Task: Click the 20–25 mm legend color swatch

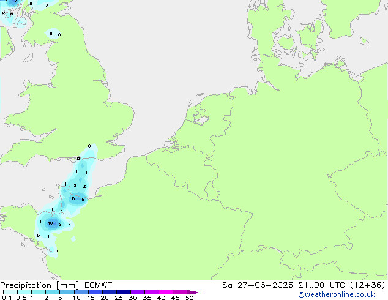Action: coord(110,292)
